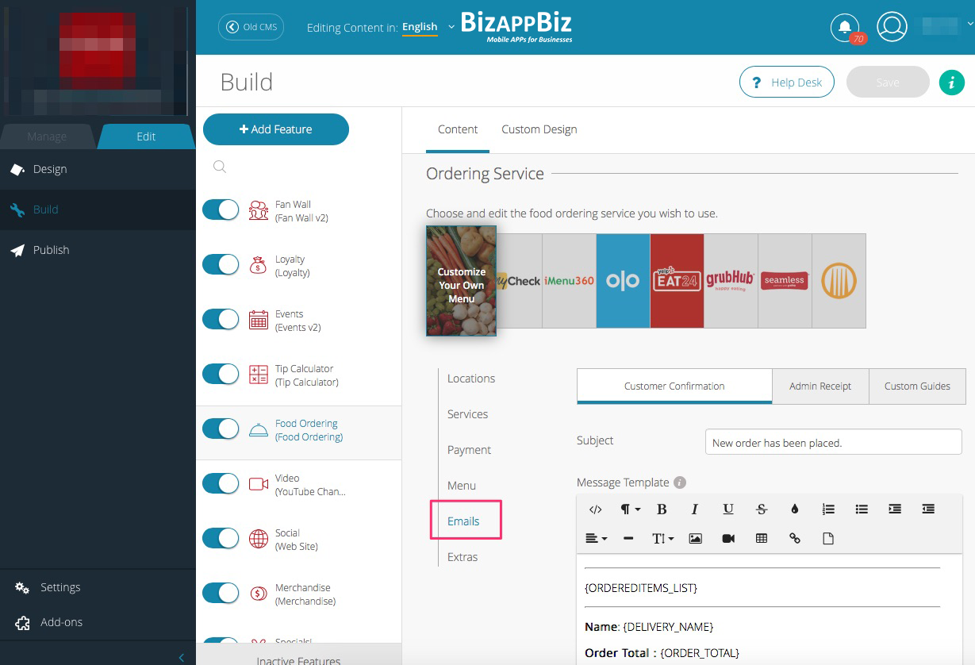The image size is (975, 665).
Task: Click the green info icon
Action: pos(951,82)
